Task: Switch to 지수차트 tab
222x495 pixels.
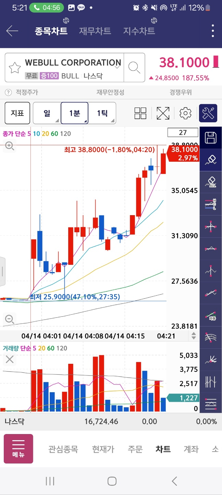Action: tap(139, 31)
